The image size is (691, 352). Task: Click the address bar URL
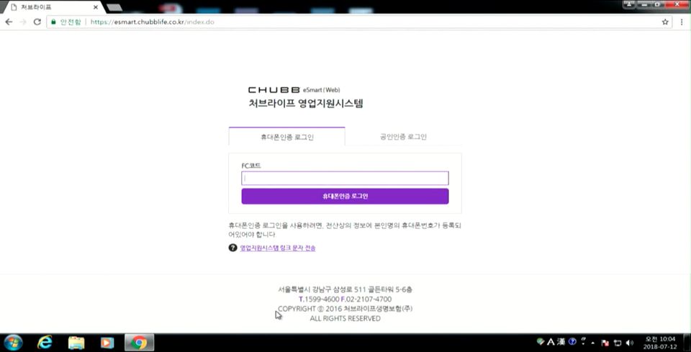(153, 22)
